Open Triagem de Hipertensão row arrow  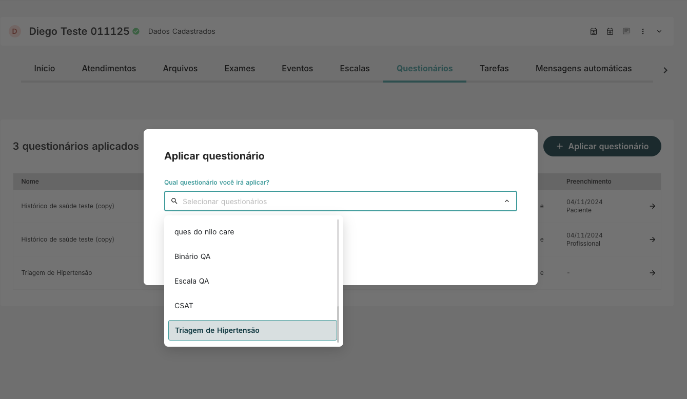652,272
